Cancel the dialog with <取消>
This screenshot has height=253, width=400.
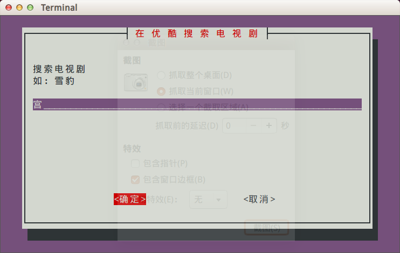pyautogui.click(x=259, y=199)
